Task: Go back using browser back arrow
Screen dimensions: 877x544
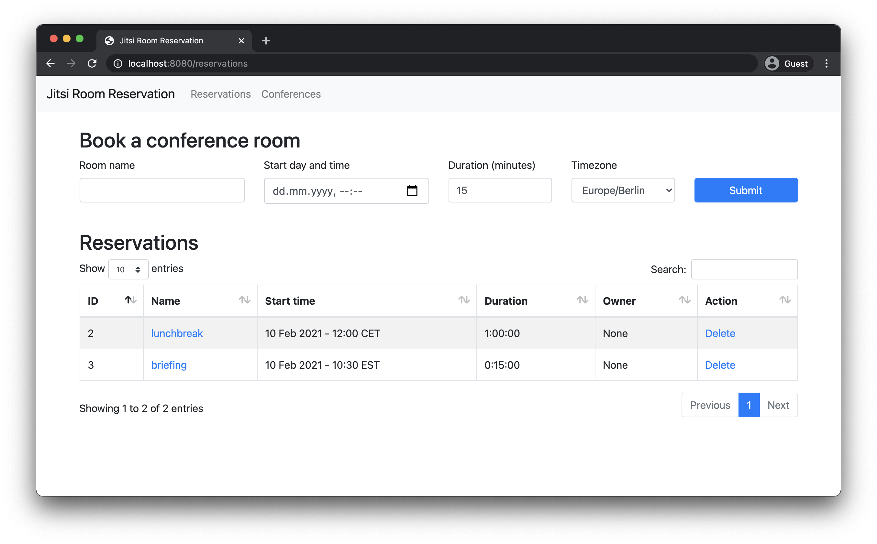Action: point(51,63)
